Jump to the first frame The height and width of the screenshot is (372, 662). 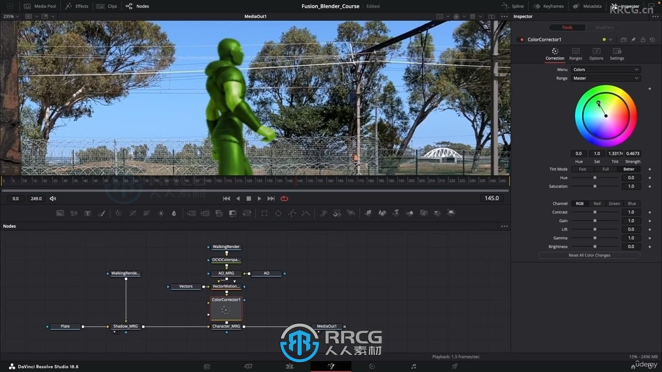226,198
